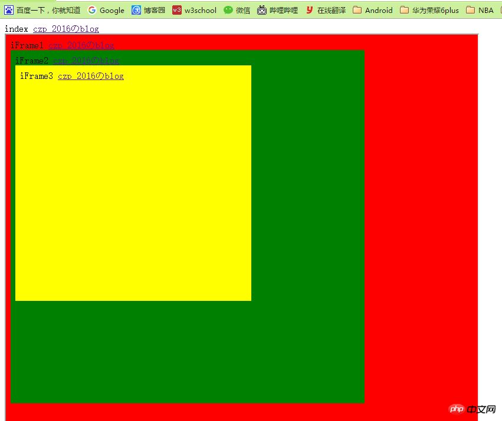Image resolution: width=502 pixels, height=421 pixels.
Task: Click the 'iFrame2' label text
Action: point(32,61)
